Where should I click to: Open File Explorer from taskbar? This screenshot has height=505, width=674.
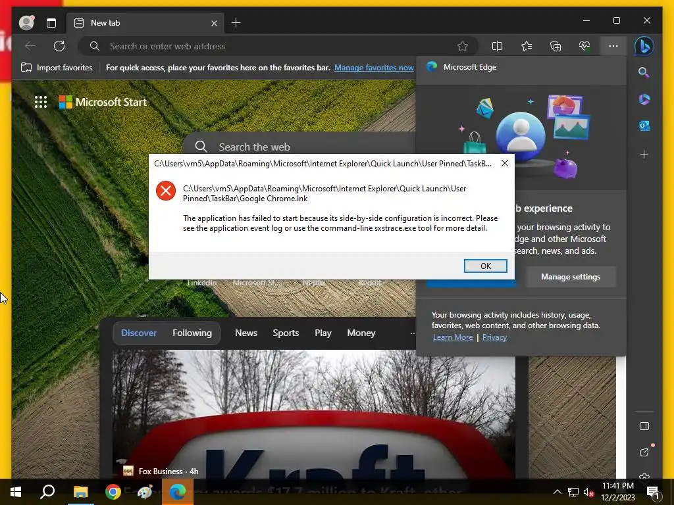(80, 492)
